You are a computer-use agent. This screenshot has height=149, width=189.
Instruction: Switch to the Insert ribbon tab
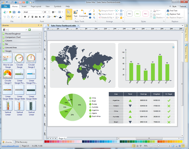tap(24, 6)
